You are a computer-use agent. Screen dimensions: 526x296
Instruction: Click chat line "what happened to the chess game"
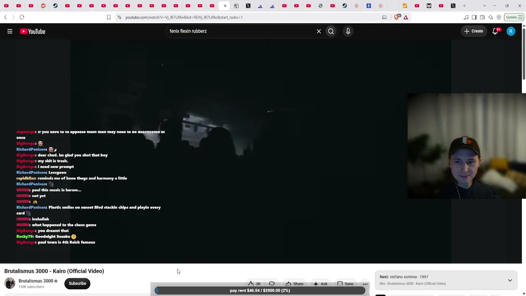(x=64, y=225)
